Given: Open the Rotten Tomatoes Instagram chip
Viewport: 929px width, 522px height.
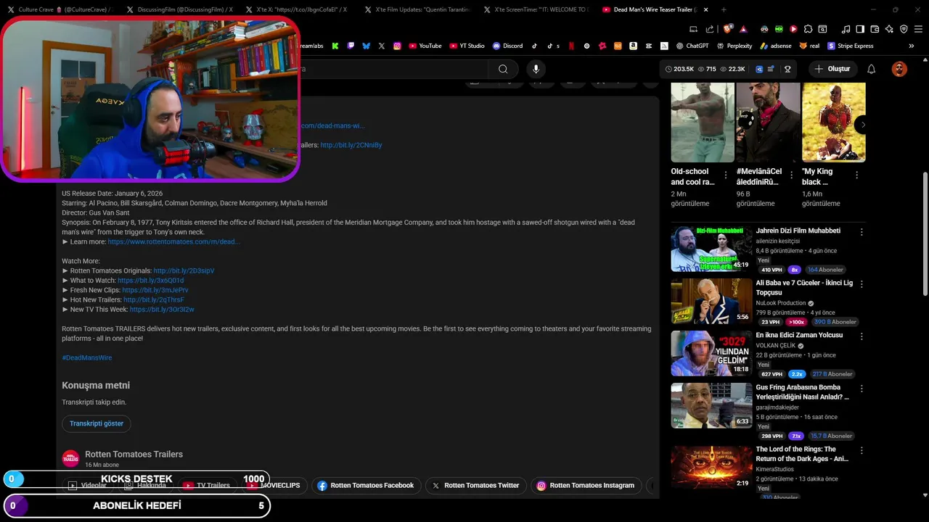Looking at the screenshot, I should [x=586, y=486].
